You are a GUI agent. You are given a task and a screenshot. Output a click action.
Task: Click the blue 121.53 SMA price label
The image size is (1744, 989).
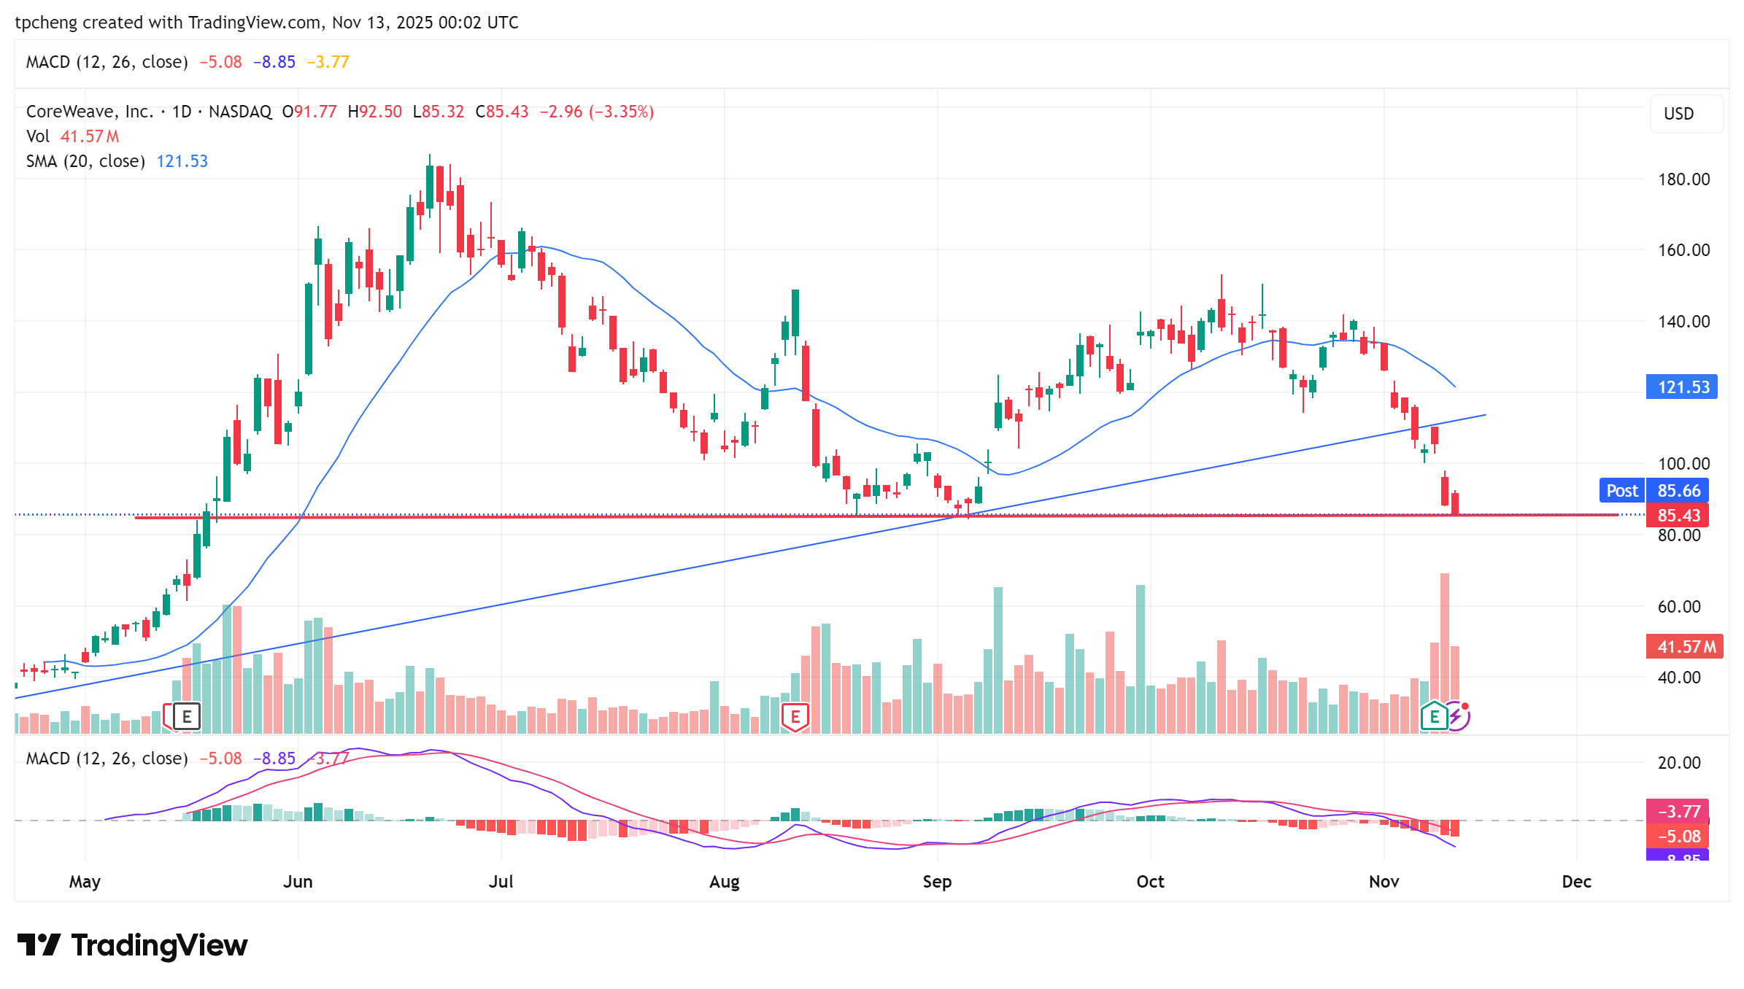click(x=1682, y=387)
